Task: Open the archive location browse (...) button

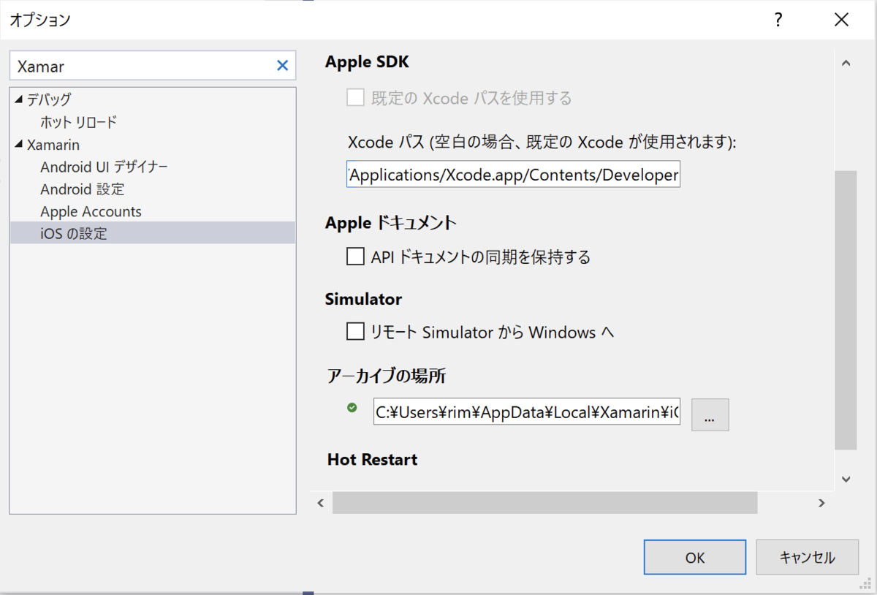Action: [x=710, y=414]
